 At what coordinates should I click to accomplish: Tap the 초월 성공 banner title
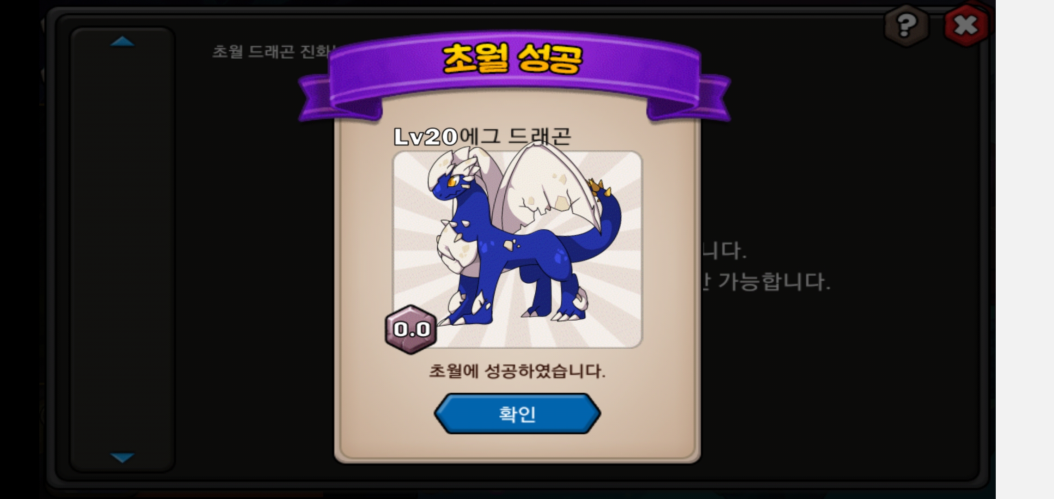pos(512,59)
